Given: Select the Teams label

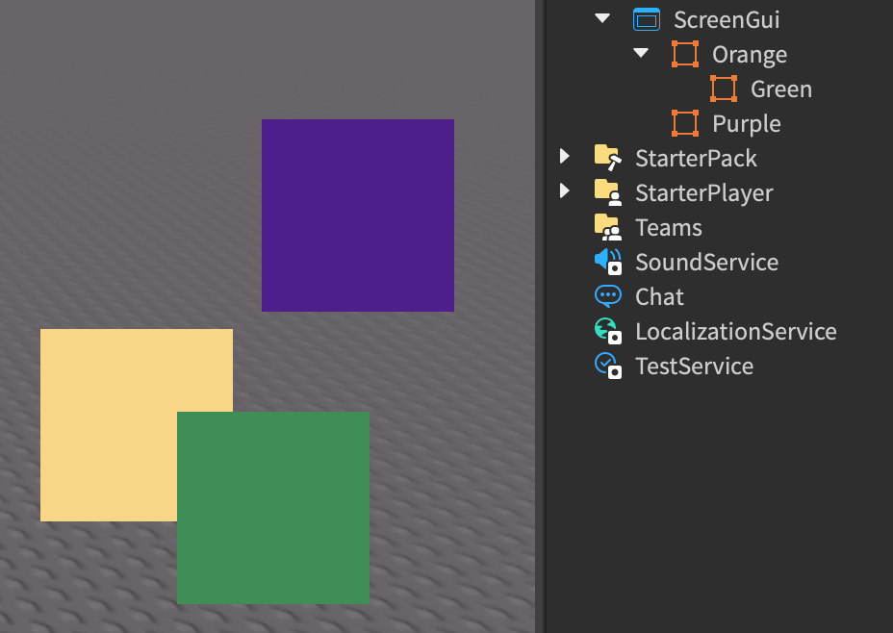Looking at the screenshot, I should [x=669, y=228].
